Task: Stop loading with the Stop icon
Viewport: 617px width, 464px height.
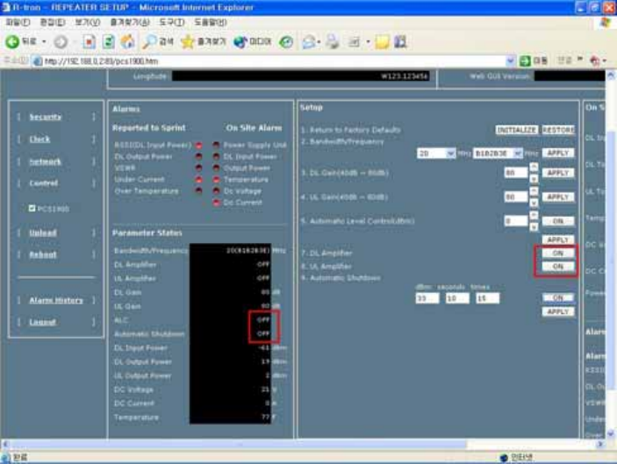Action: point(89,42)
